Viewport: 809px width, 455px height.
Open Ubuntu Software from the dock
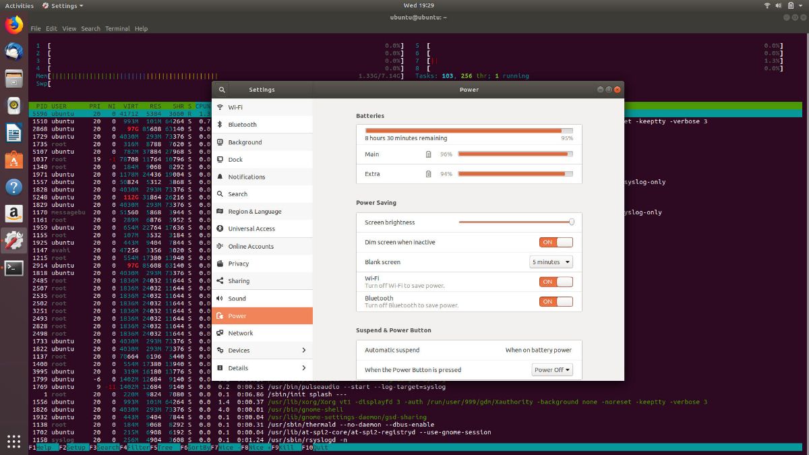point(13,160)
